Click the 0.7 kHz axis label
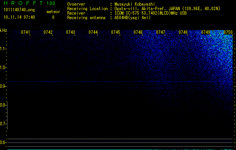 coord(3,124)
